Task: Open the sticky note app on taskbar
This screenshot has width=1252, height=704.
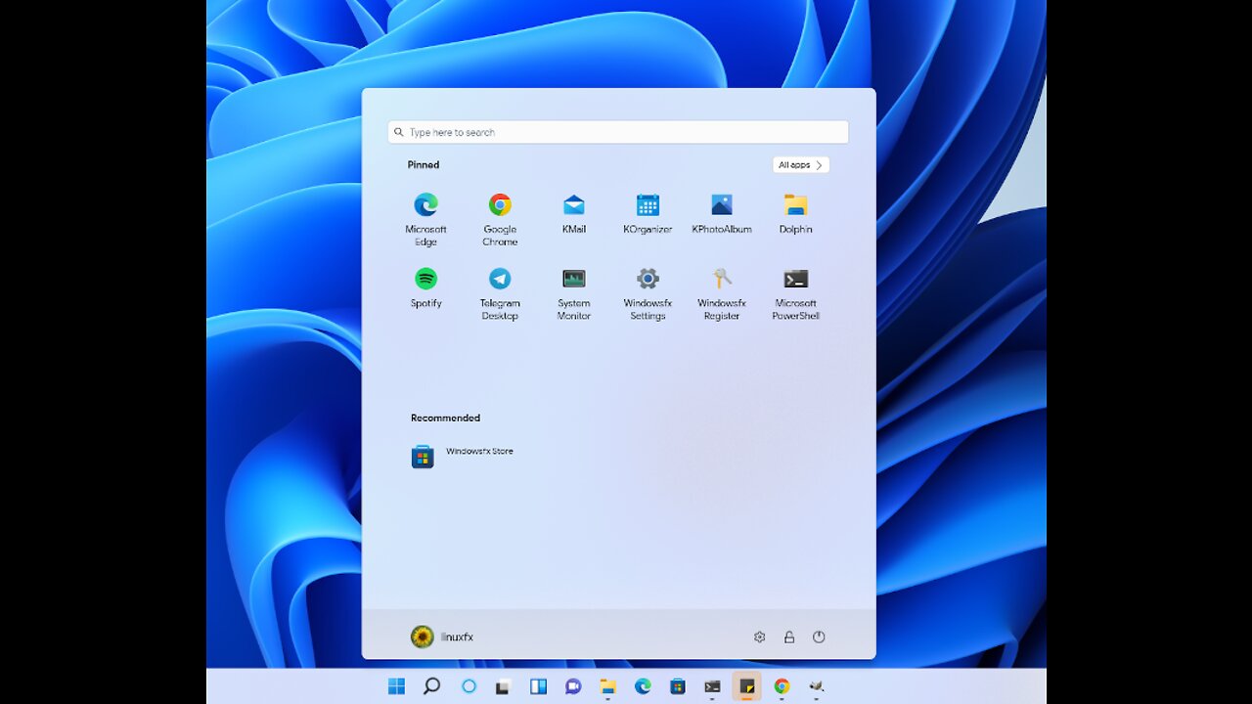Action: pyautogui.click(x=746, y=686)
